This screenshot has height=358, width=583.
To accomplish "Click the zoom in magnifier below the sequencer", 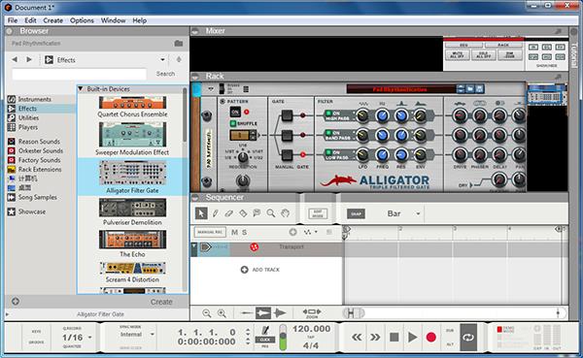I will pyautogui.click(x=222, y=313).
